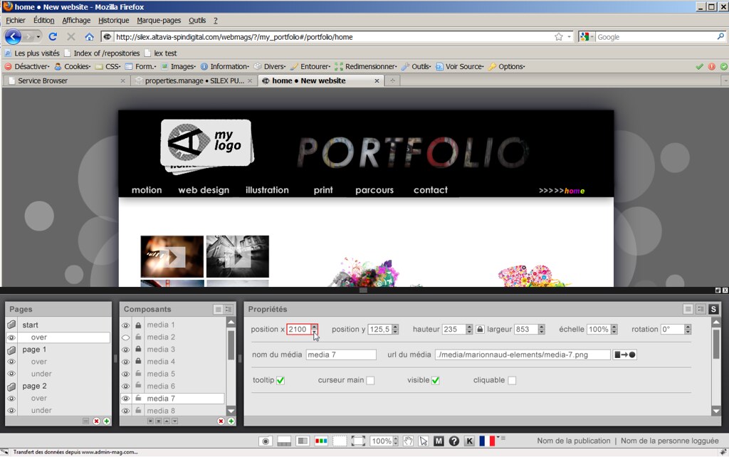The image size is (729, 457).
Task: Toggle visibility eye of media 2
Action: tap(125, 337)
